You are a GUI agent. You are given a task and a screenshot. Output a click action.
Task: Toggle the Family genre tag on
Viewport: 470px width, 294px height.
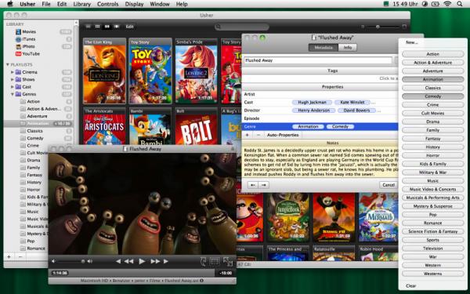coord(432,130)
